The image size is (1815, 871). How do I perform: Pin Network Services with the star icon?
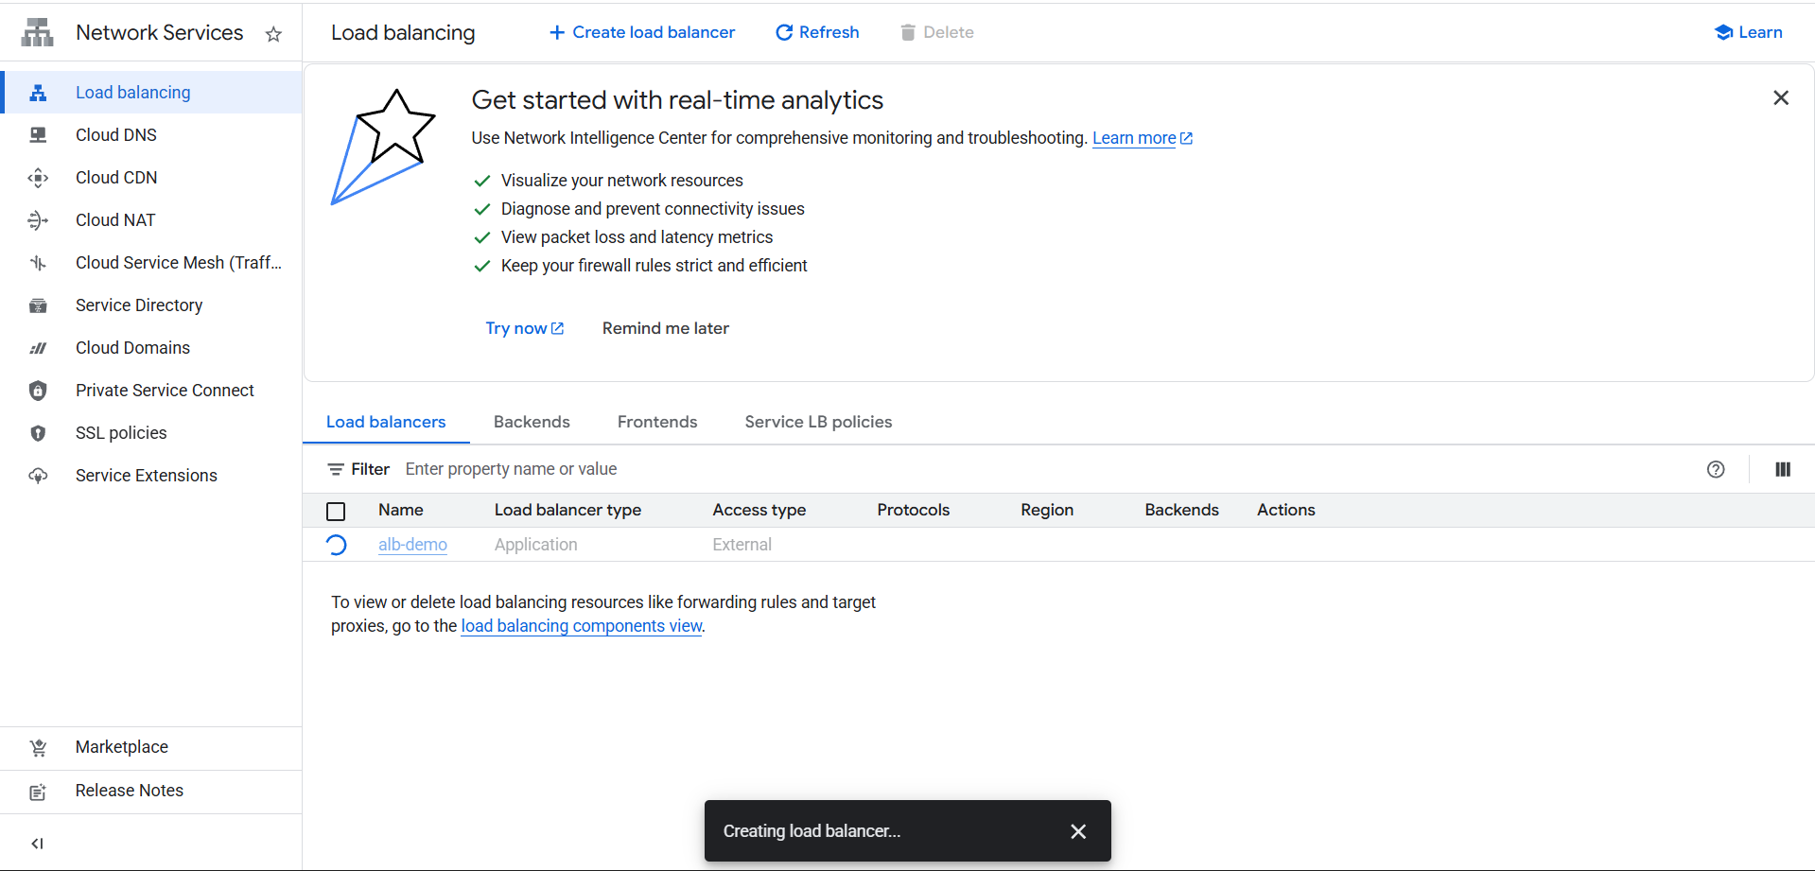[273, 34]
